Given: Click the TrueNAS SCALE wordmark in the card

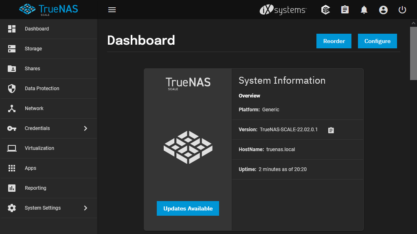Looking at the screenshot, I should tap(188, 84).
